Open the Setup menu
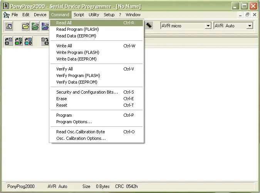This screenshot has height=193, width=260. [109, 15]
